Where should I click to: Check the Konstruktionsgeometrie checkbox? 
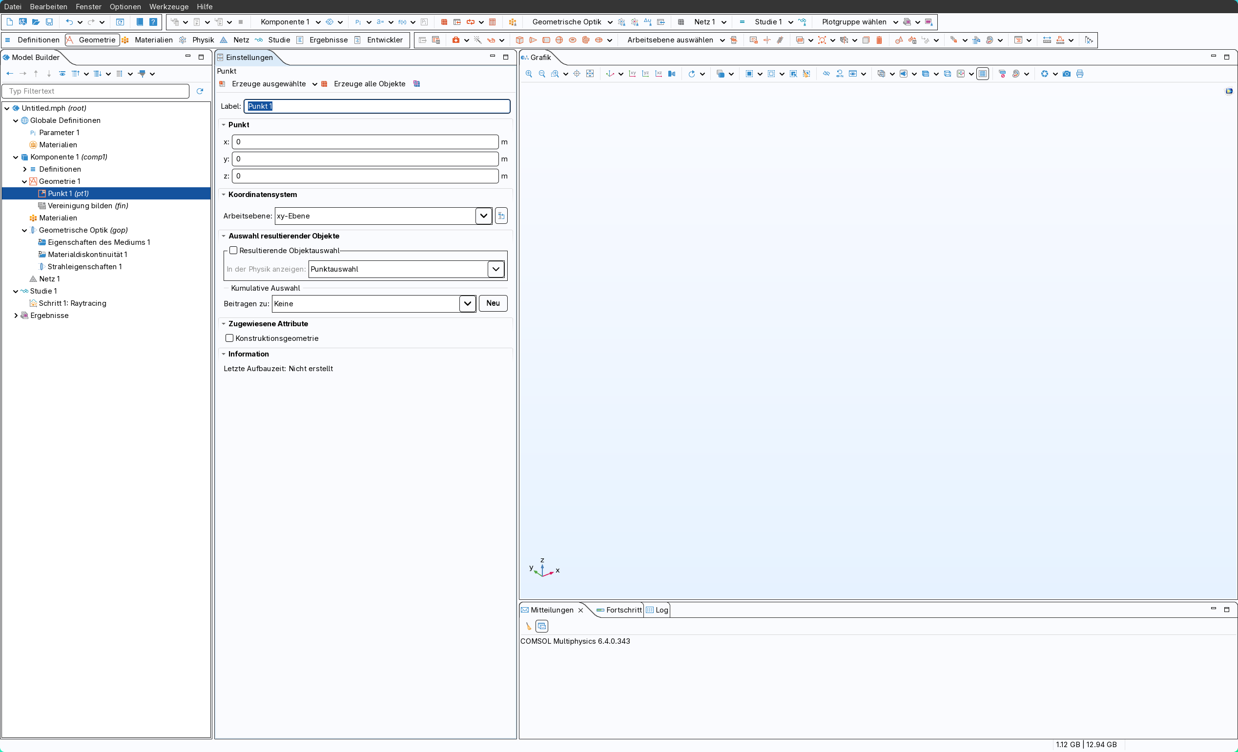(x=229, y=338)
